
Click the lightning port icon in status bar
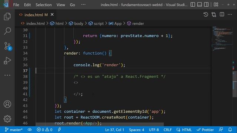point(59,130)
